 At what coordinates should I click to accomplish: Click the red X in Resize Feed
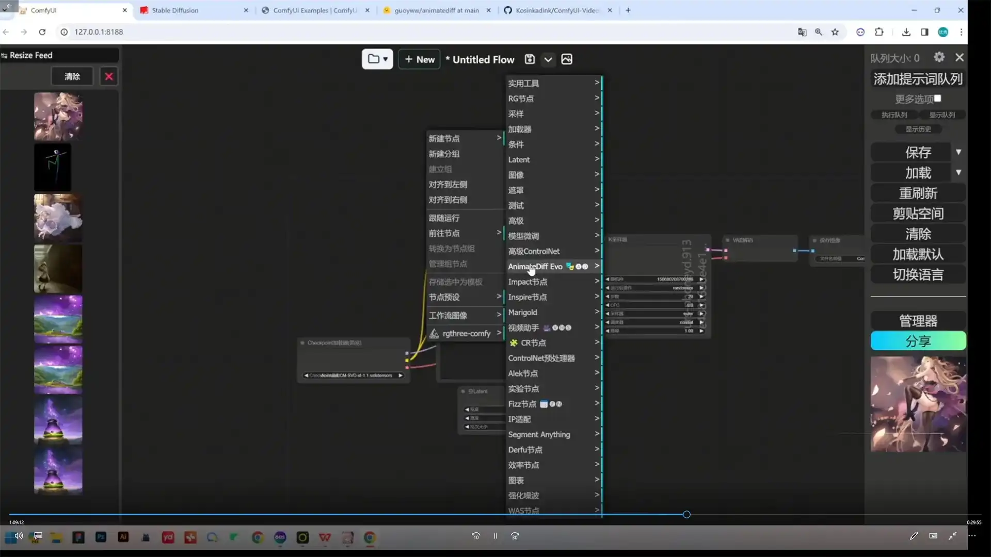[x=109, y=76]
